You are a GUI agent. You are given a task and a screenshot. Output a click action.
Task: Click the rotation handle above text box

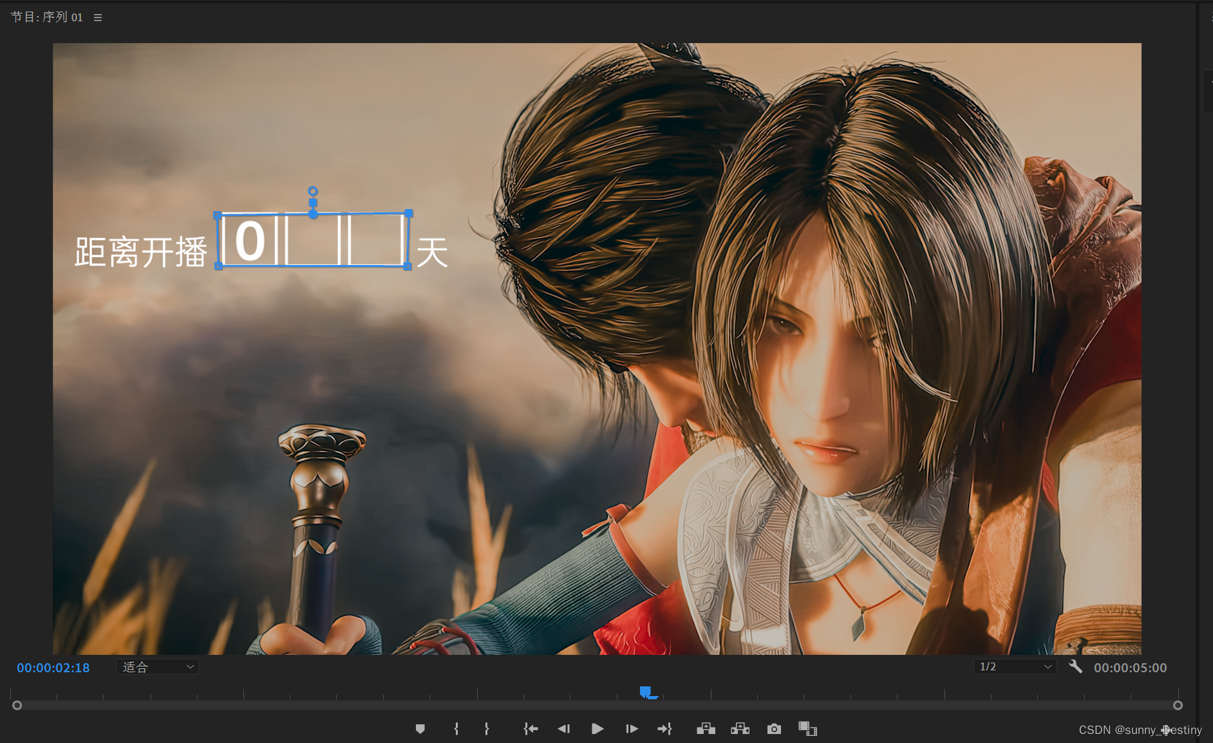(313, 191)
